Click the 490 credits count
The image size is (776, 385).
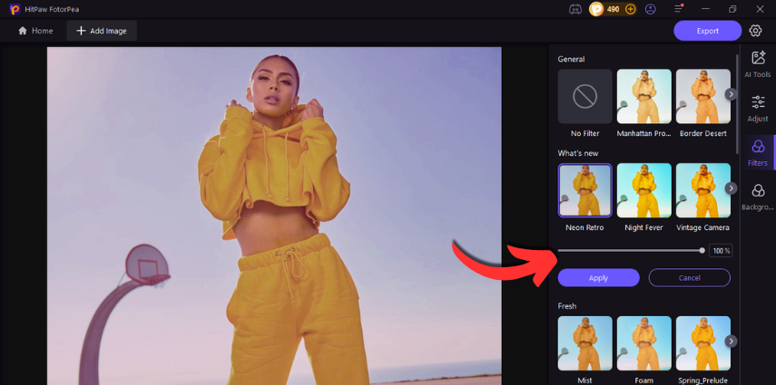click(x=614, y=9)
